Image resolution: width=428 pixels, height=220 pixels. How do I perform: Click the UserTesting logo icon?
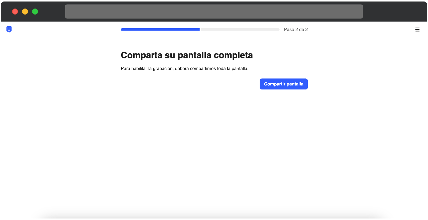[9, 30]
